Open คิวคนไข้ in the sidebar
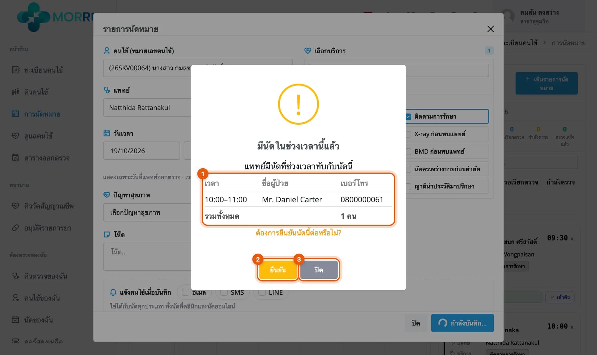597x355 pixels. 36,92
